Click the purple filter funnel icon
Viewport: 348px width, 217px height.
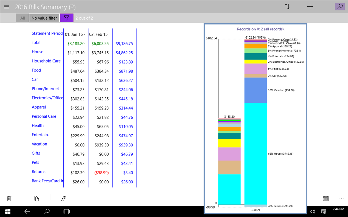point(67,18)
